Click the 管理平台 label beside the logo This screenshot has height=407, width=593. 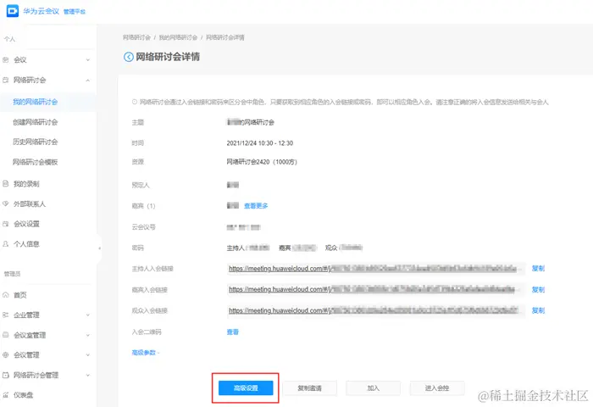[x=75, y=12]
